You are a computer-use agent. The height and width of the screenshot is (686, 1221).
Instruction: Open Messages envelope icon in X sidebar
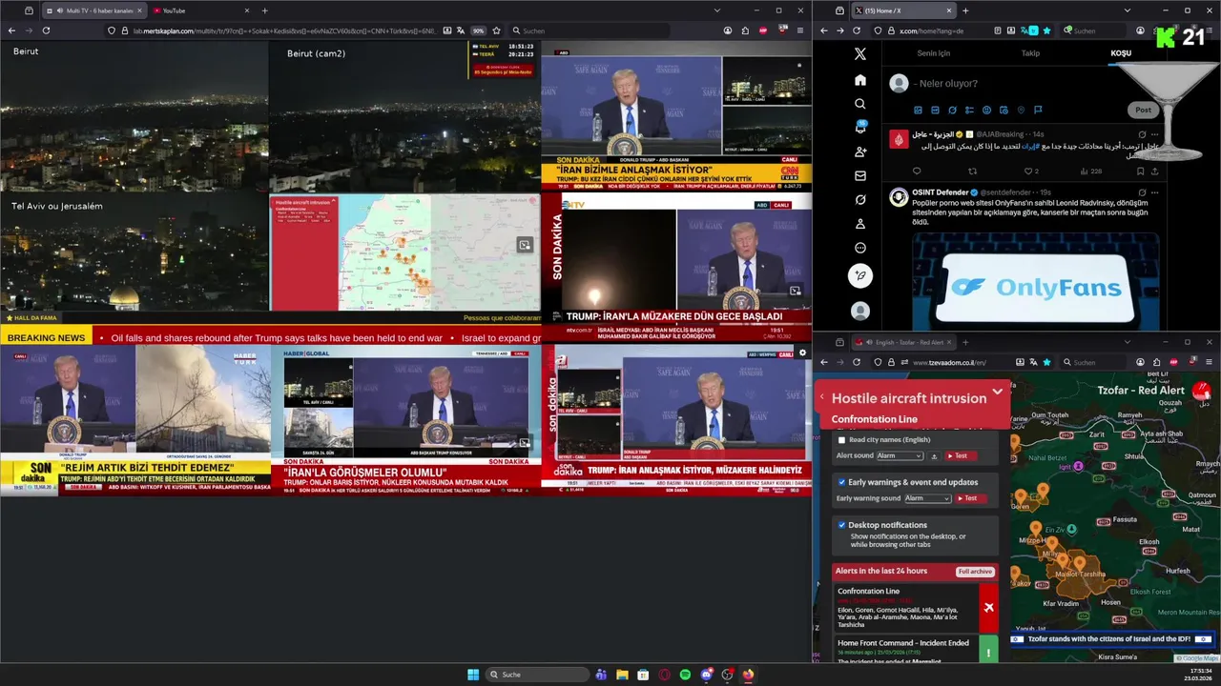click(860, 176)
